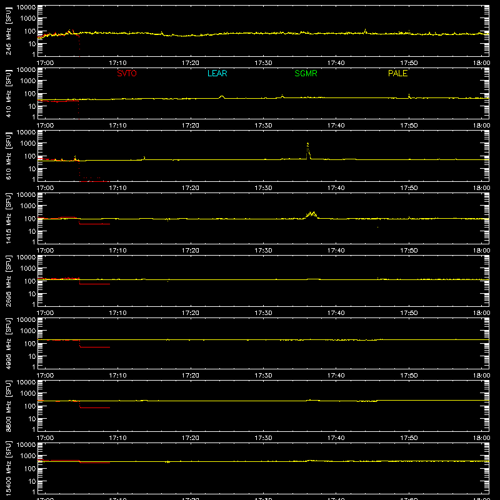Click 17:00 tick label under 610 MHz plot
Image resolution: width=500 pixels, height=500 pixels.
click(45, 188)
